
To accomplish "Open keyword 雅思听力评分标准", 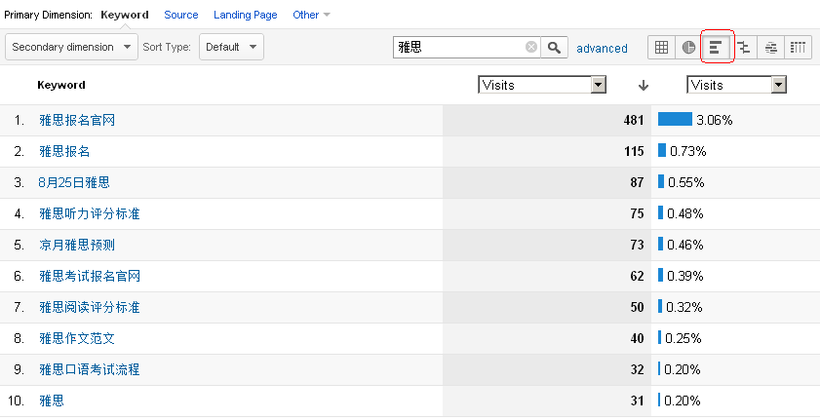I will pyautogui.click(x=90, y=213).
